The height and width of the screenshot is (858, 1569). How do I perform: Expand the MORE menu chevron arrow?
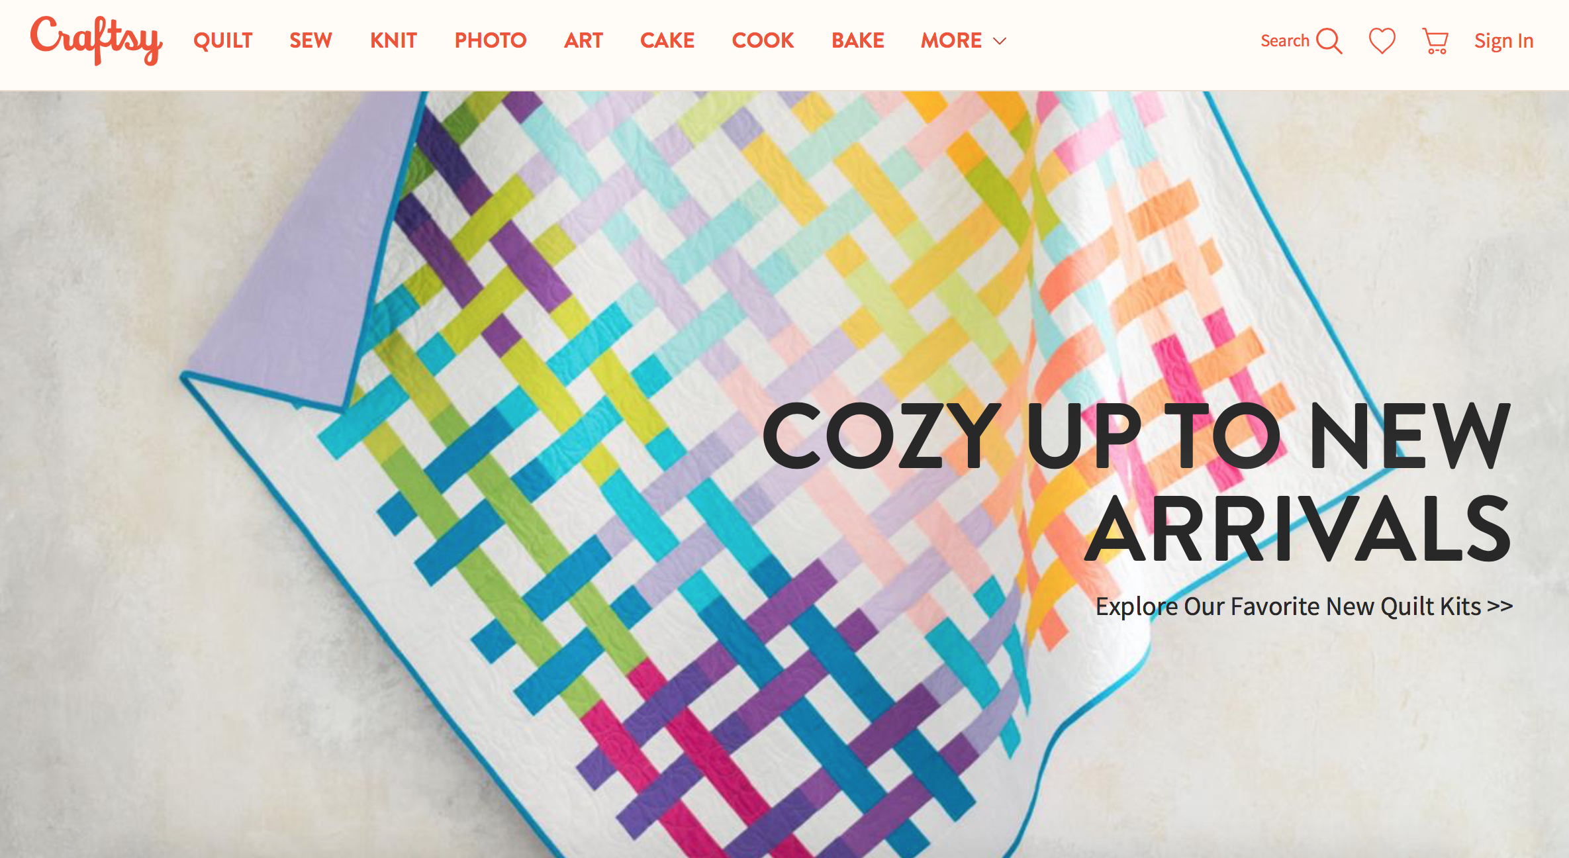click(x=1000, y=41)
